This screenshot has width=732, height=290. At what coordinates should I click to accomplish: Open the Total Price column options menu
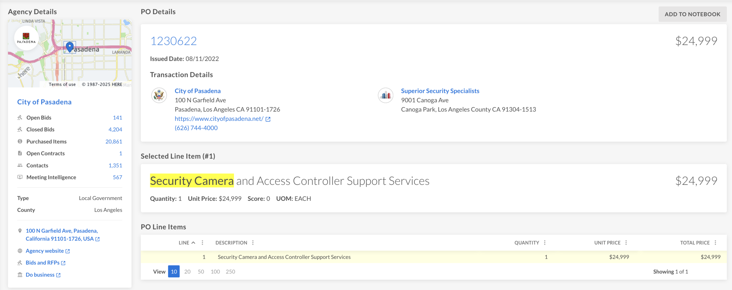click(715, 243)
